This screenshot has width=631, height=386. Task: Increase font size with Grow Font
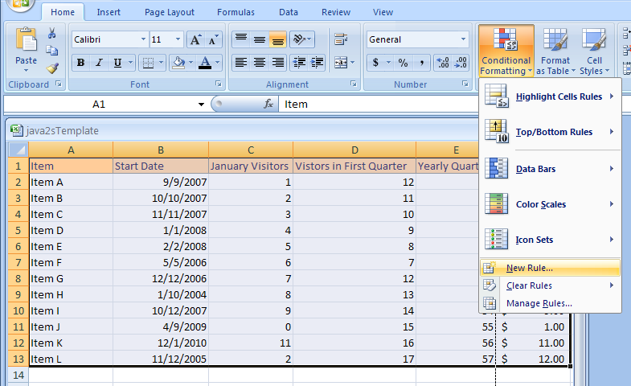pyautogui.click(x=195, y=39)
